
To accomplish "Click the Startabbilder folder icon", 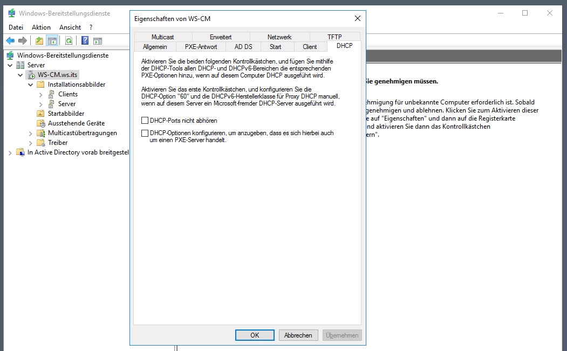I will click(x=40, y=114).
